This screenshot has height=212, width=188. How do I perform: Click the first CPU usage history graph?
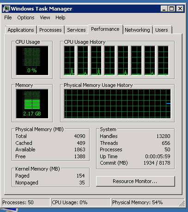69,61
